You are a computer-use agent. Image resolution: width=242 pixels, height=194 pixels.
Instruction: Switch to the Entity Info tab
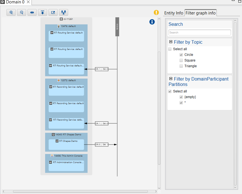[174, 13]
